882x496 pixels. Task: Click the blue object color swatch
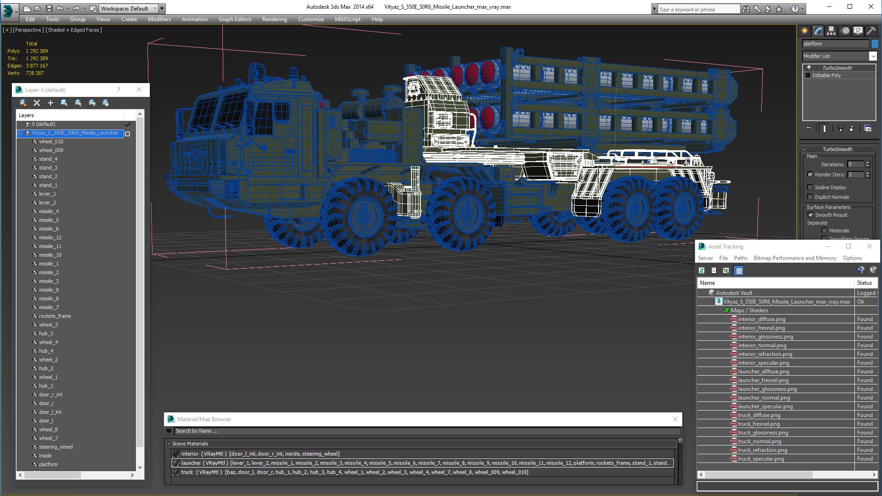coord(875,44)
